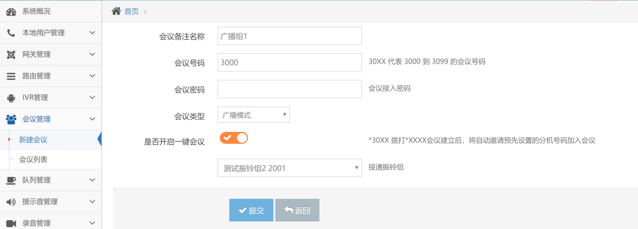The width and height of the screenshot is (638, 229).
Task: Click the 会议管理 group users icon
Action: click(11, 119)
